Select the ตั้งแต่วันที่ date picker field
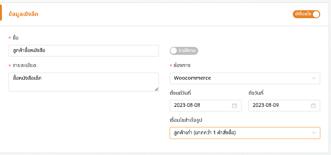The height and width of the screenshot is (155, 331). coord(205,105)
